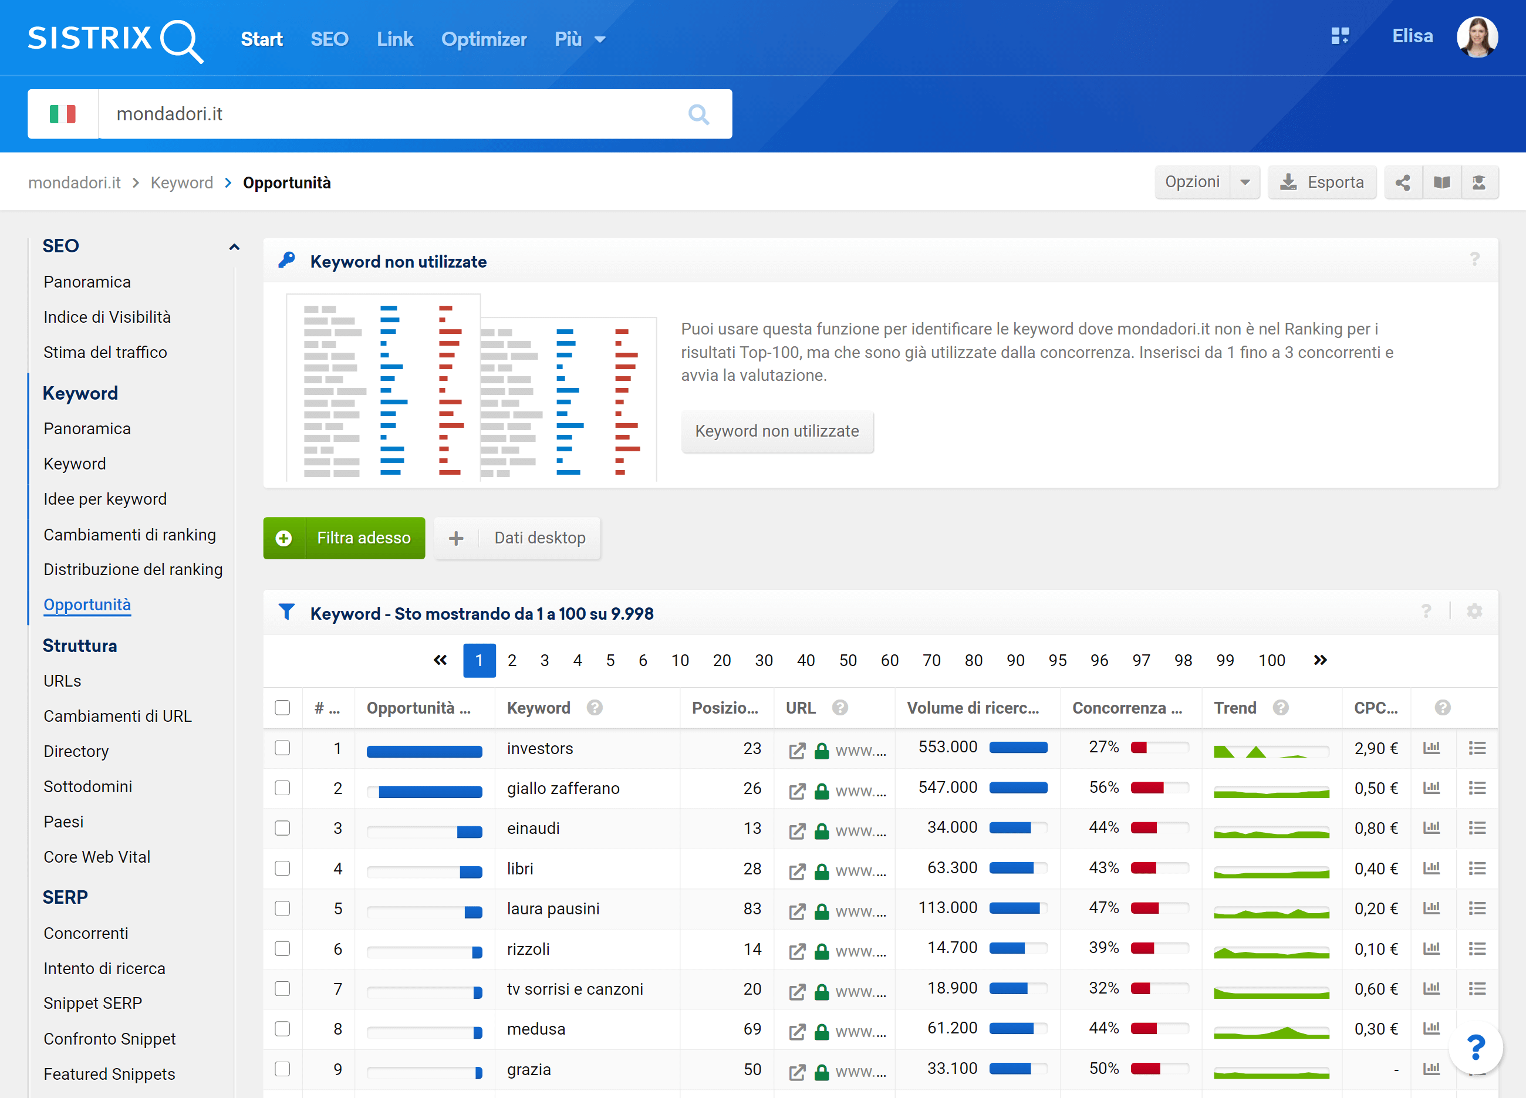Image resolution: width=1526 pixels, height=1098 pixels.
Task: Open the dashboard grid icon
Action: tap(1339, 36)
